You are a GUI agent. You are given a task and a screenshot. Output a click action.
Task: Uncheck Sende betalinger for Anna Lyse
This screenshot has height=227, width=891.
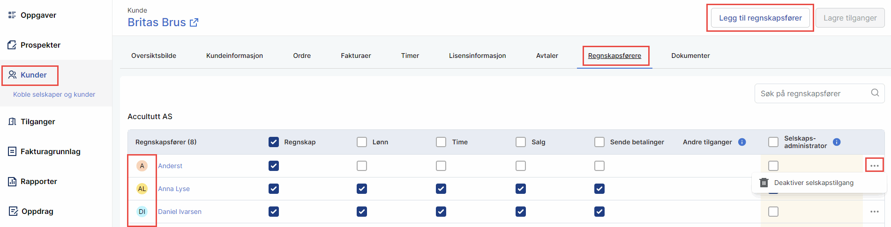pyautogui.click(x=599, y=189)
